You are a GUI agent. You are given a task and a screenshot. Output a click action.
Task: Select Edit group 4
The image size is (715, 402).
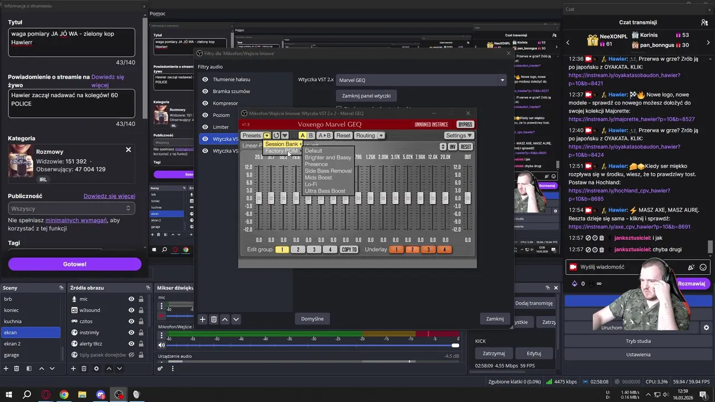pyautogui.click(x=330, y=250)
